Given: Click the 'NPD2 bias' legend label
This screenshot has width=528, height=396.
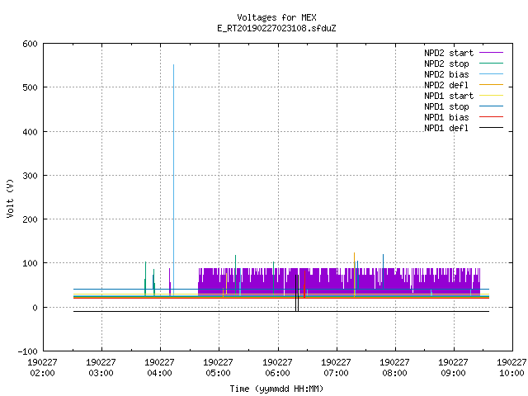Looking at the screenshot, I should click(446, 74).
